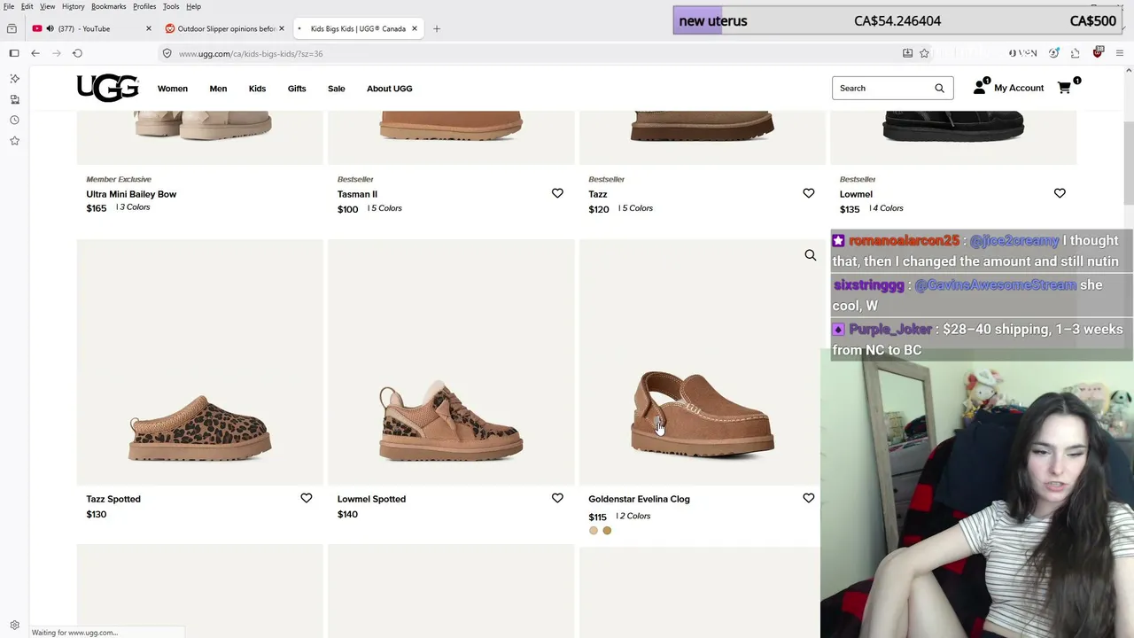
Task: Favorite the Tazz with its heart
Action: coord(809,193)
